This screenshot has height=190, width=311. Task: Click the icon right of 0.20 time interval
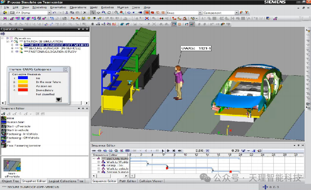[243, 150]
